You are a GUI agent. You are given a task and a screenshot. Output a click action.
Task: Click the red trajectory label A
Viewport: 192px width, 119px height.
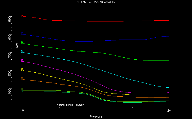pyautogui.click(x=22, y=16)
